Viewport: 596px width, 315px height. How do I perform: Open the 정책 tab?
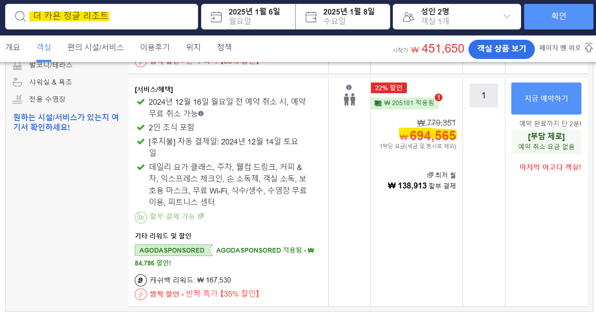pos(224,47)
